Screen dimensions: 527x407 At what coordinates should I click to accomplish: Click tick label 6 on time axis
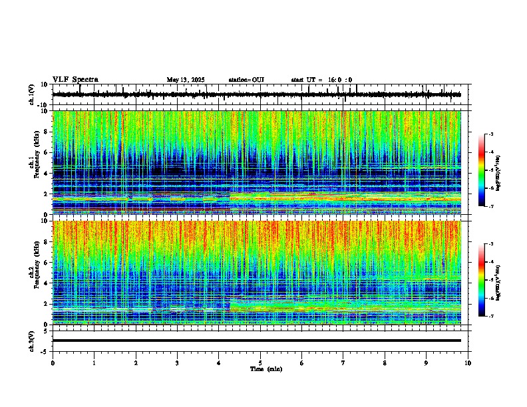pyautogui.click(x=302, y=363)
